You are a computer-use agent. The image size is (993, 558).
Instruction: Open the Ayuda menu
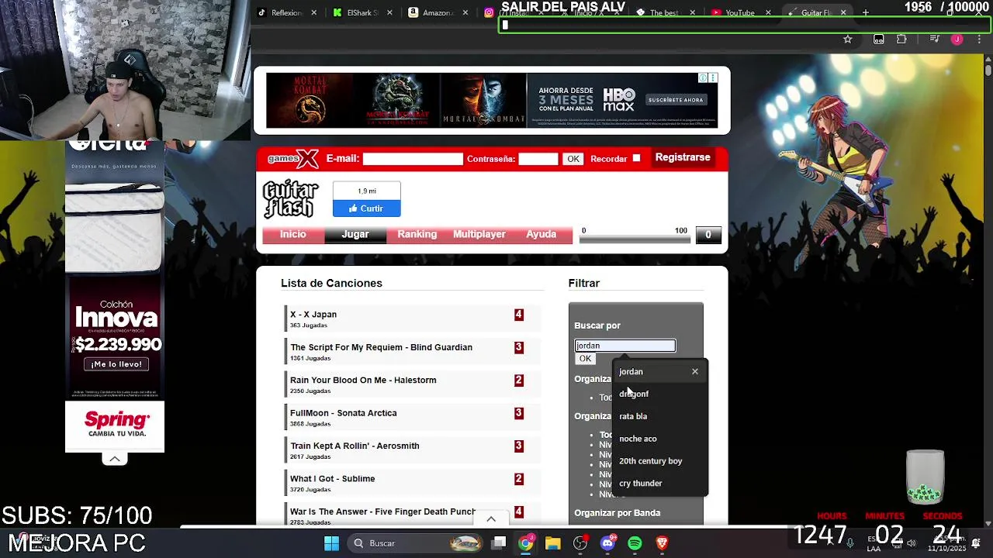541,234
